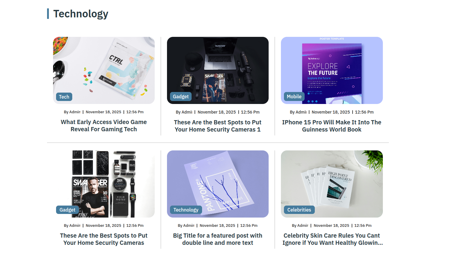Open 'Home Security Cameras 1' post title
This screenshot has width=474, height=258.
coord(218,126)
